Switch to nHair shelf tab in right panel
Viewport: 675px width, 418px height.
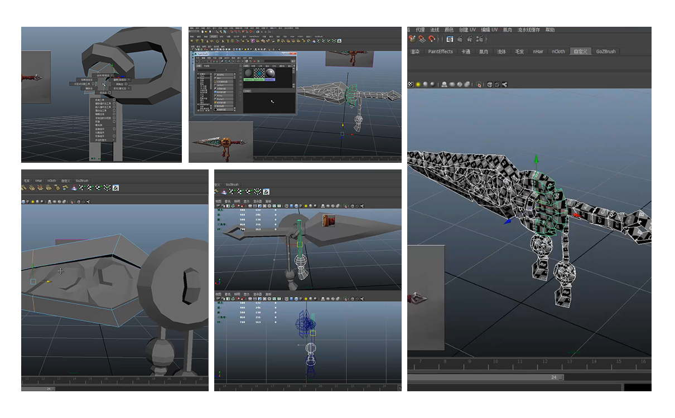coord(538,51)
